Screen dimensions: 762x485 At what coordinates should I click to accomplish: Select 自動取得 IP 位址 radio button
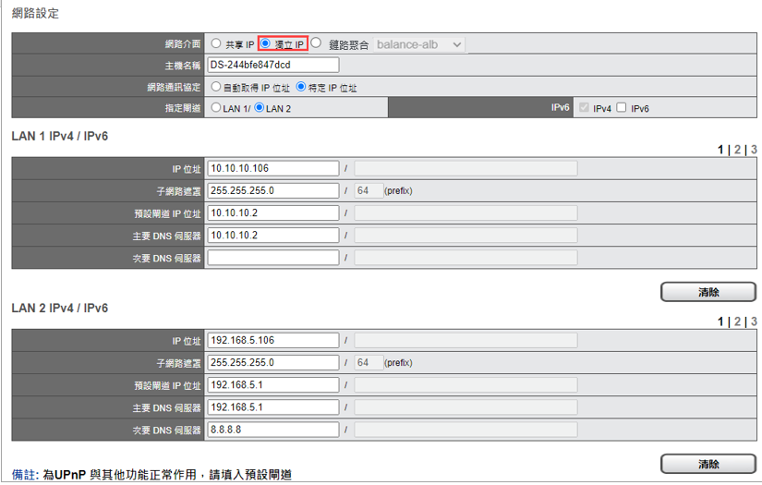[x=216, y=87]
